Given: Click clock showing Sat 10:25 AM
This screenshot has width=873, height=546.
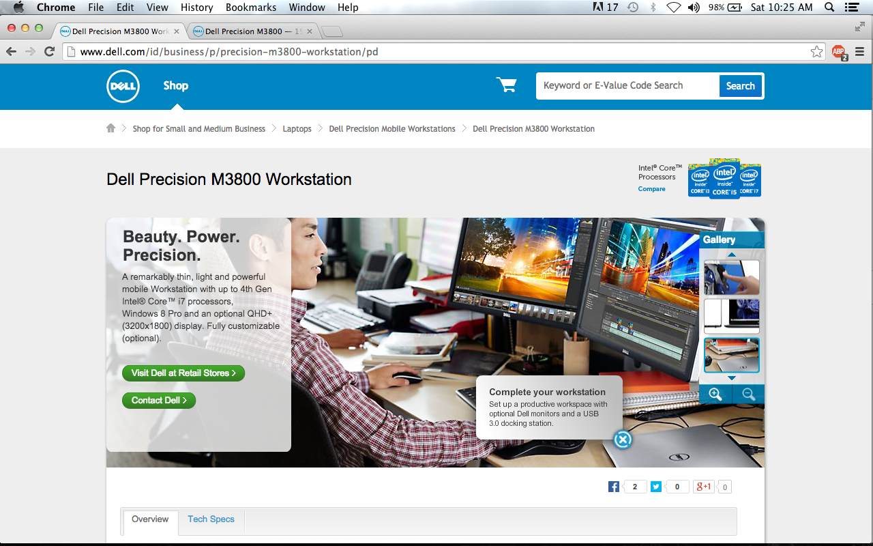Looking at the screenshot, I should [x=782, y=8].
